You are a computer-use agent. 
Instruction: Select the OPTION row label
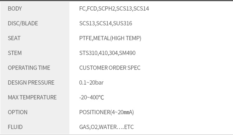[18, 112]
